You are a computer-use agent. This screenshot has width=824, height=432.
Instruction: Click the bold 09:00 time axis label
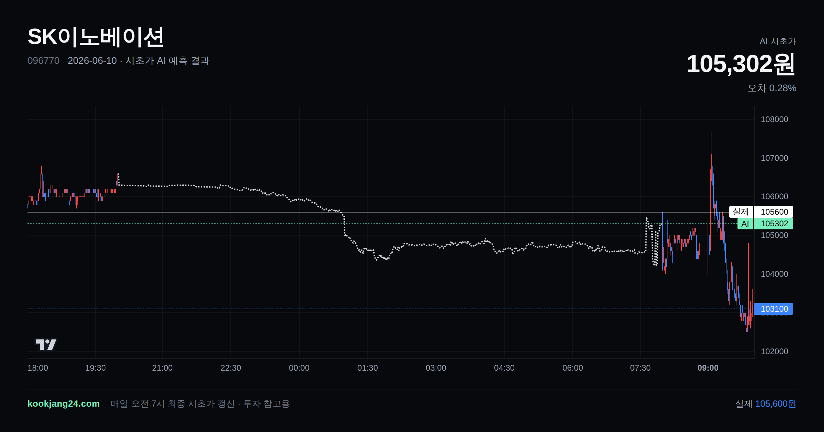coord(708,368)
